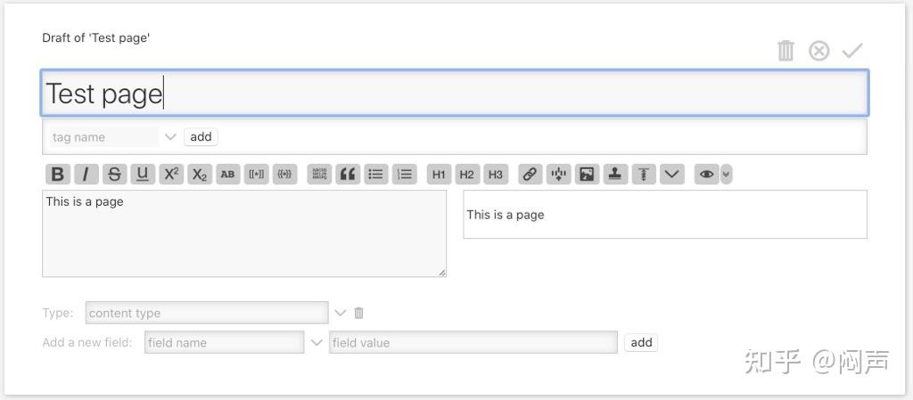Cancel editing with circled X icon

pyautogui.click(x=818, y=51)
